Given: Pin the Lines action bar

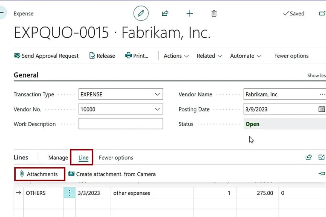Looking at the screenshot, I should tap(322, 173).
